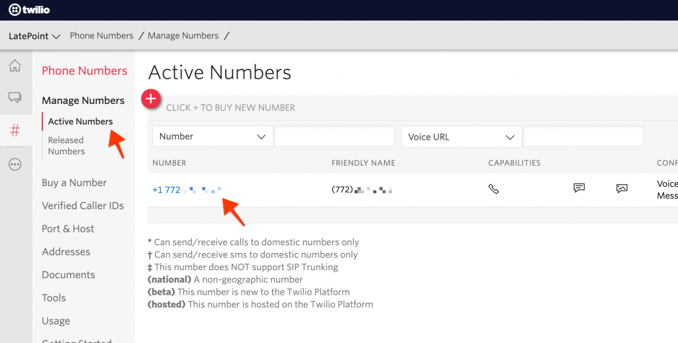This screenshot has height=343, width=678.
Task: Open the Programmable Messaging chat icon
Action: pyautogui.click(x=15, y=97)
